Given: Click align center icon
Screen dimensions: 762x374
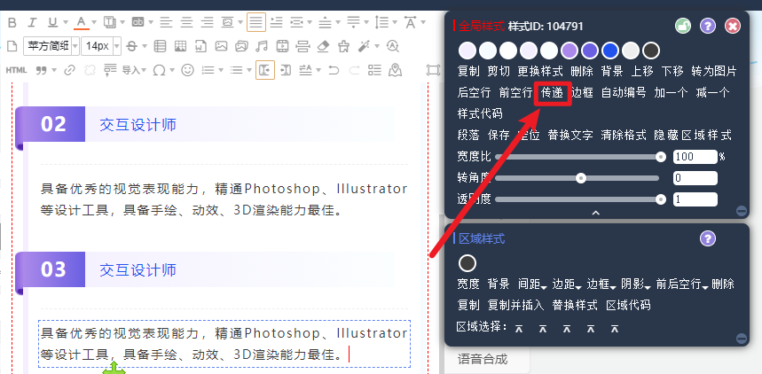Looking at the screenshot, I should [x=186, y=22].
